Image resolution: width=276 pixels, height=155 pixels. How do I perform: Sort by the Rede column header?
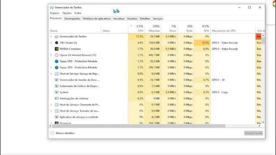186,28
